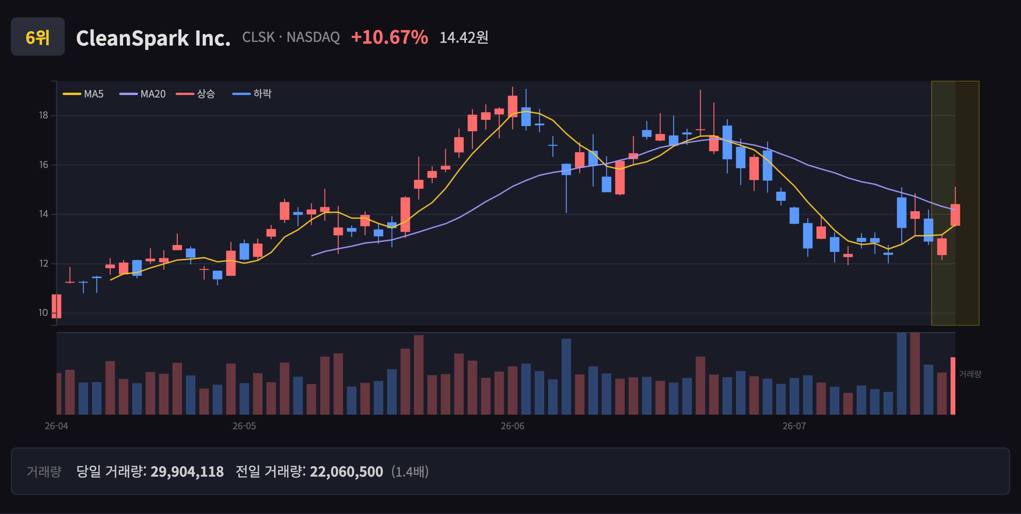1021x514 pixels.
Task: Click the 12 price axis label
Action: (43, 264)
